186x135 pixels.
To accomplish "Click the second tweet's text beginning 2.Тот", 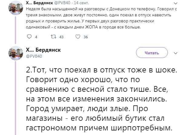I will (x=101, y=99).
